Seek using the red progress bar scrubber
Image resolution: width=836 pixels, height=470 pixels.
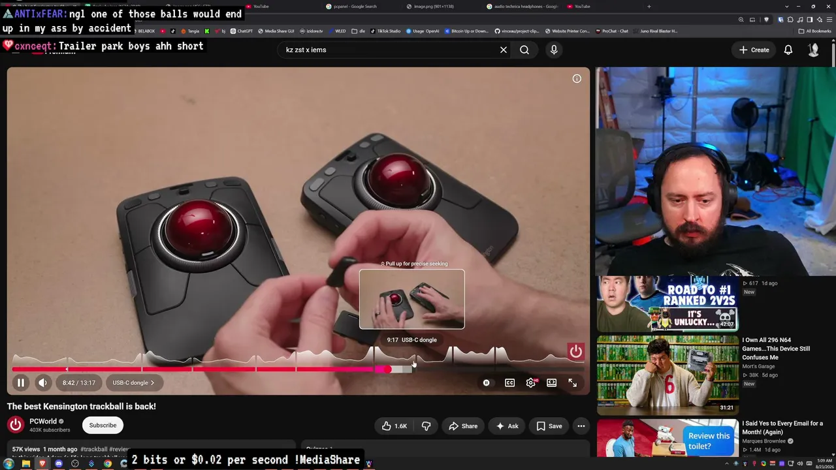click(387, 369)
